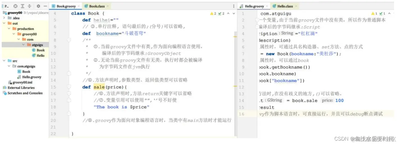
Task: Click fold end marker at line 13
Action: click(69, 73)
